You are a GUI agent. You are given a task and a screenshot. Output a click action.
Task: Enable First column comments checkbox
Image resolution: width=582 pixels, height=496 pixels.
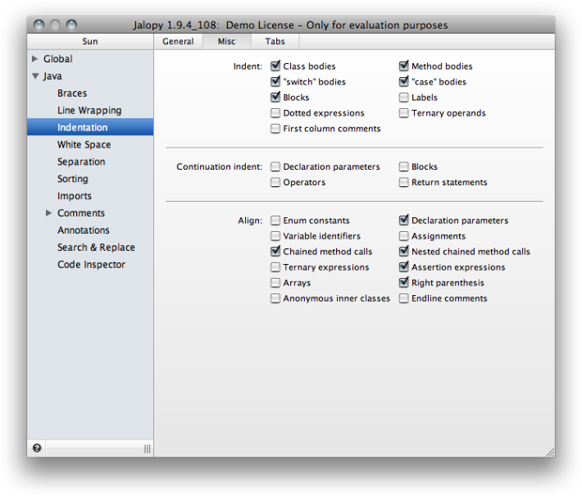point(275,129)
